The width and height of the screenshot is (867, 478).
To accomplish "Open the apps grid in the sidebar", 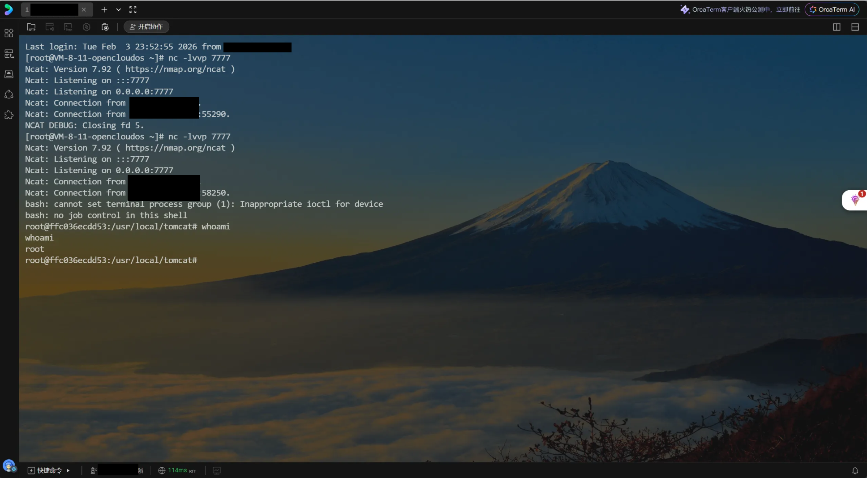I will tap(9, 33).
